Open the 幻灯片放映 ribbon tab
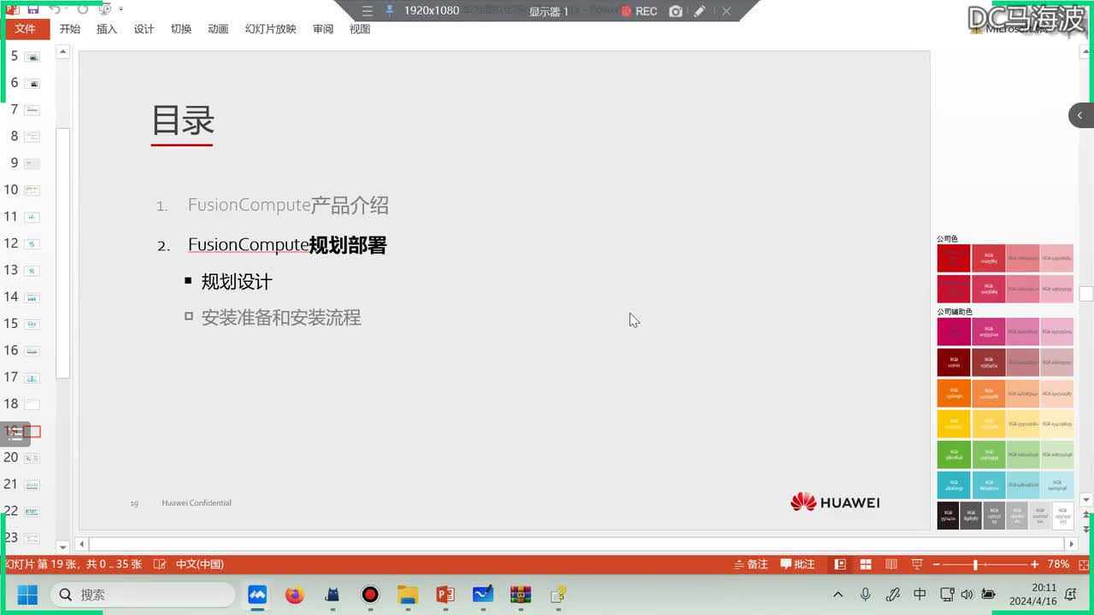The width and height of the screenshot is (1094, 615). tap(270, 29)
